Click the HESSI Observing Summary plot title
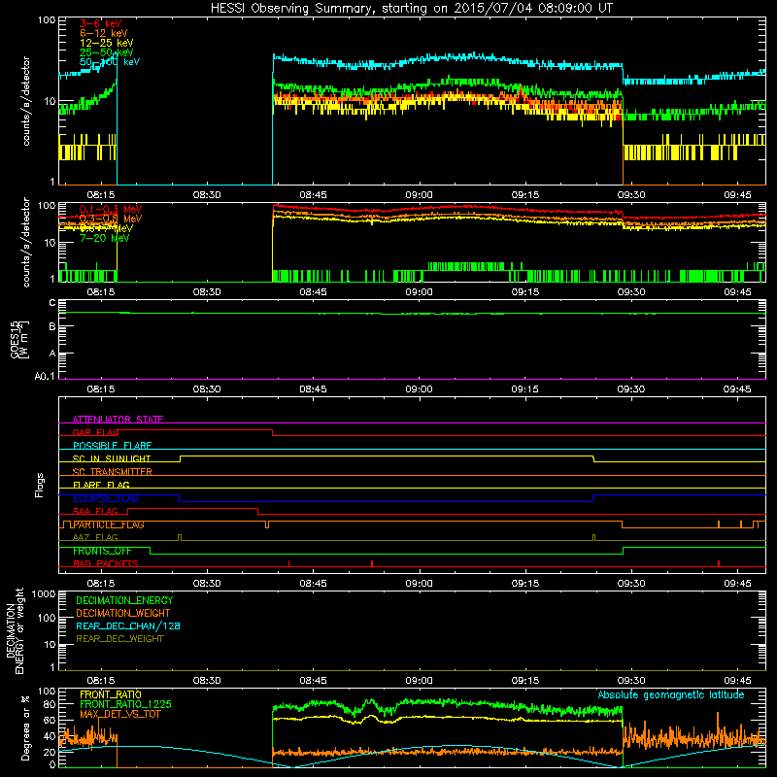 click(412, 9)
